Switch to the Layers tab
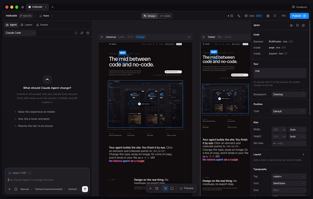This screenshot has width=313, height=199. pyautogui.click(x=26, y=25)
